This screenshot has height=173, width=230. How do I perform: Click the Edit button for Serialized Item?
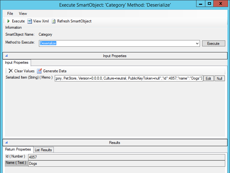[208, 79]
